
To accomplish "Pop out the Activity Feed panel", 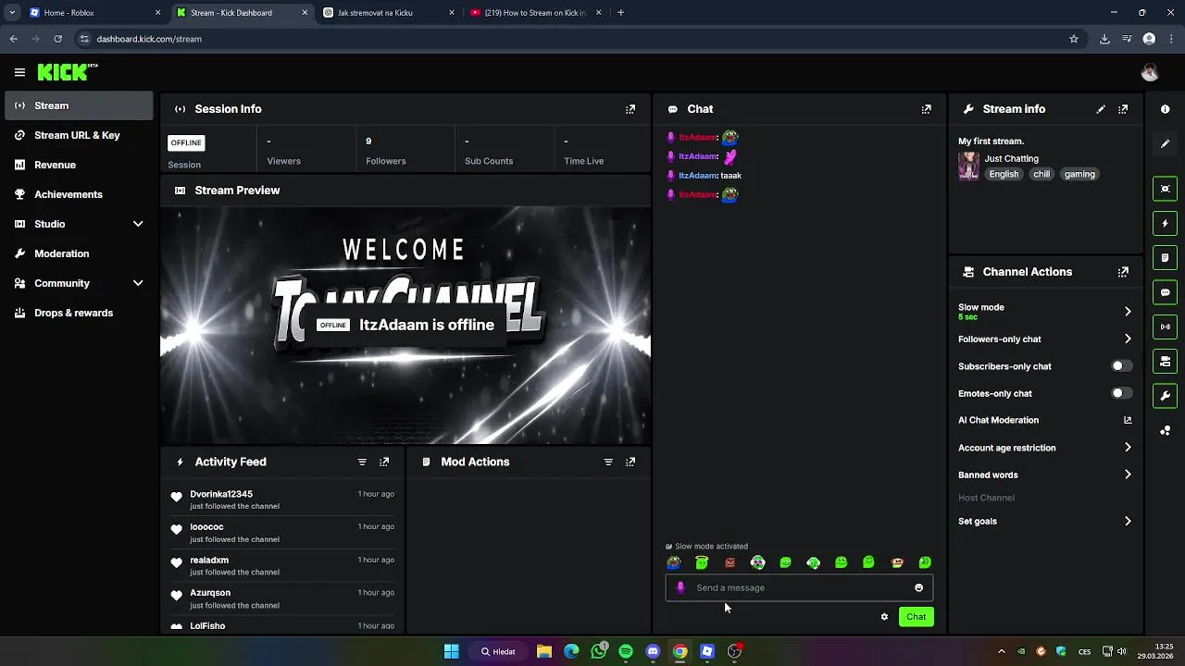I will (384, 462).
